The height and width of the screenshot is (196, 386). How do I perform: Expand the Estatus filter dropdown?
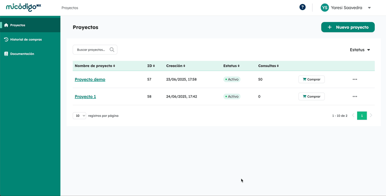pyautogui.click(x=360, y=50)
